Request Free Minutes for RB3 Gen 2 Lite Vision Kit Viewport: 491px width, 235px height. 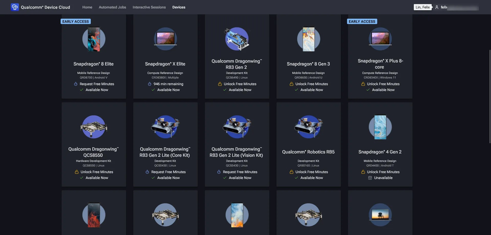pos(240,172)
